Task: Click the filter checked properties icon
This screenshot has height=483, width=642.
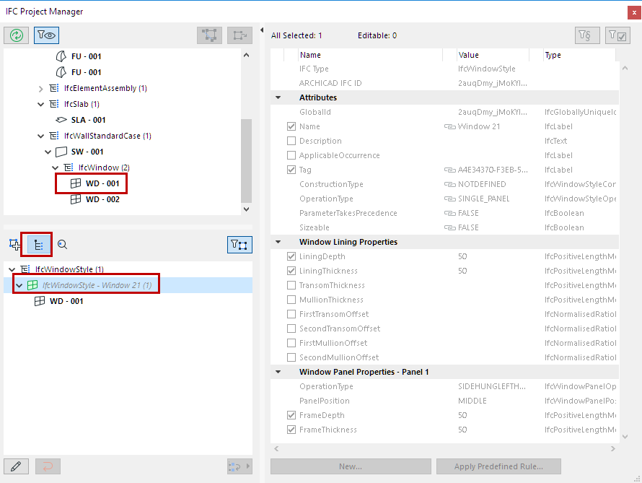Action: pos(617,35)
